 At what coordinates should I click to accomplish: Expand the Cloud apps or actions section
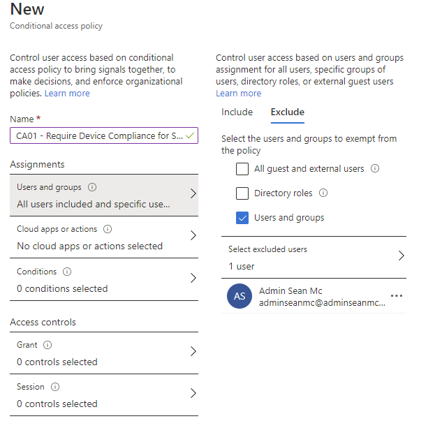193,236
